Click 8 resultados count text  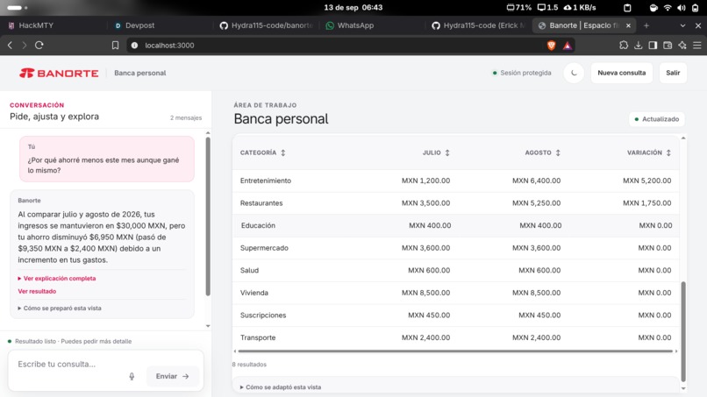pyautogui.click(x=249, y=365)
